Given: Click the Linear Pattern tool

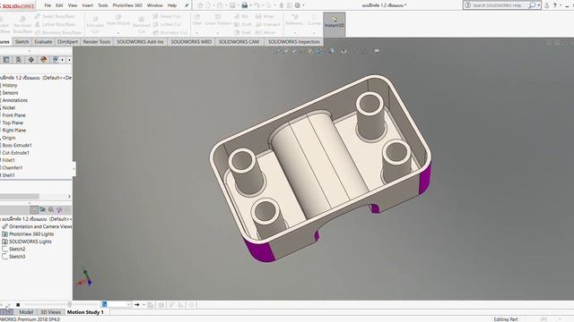Looking at the screenshot, I should click(217, 20).
